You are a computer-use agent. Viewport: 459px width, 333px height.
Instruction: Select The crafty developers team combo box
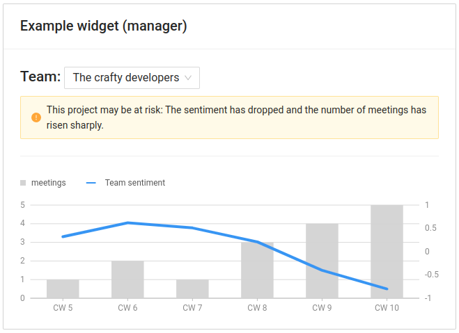132,78
